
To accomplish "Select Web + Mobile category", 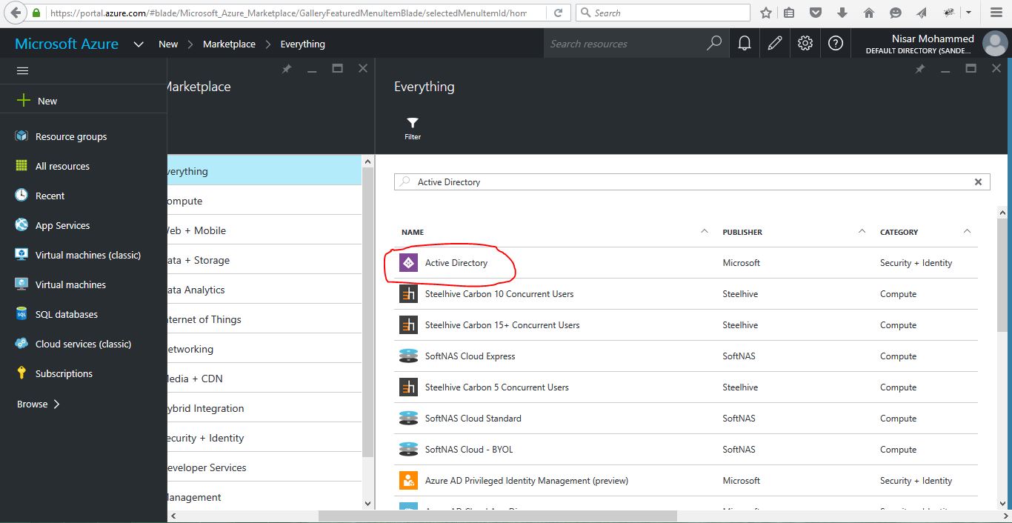I will click(x=264, y=230).
